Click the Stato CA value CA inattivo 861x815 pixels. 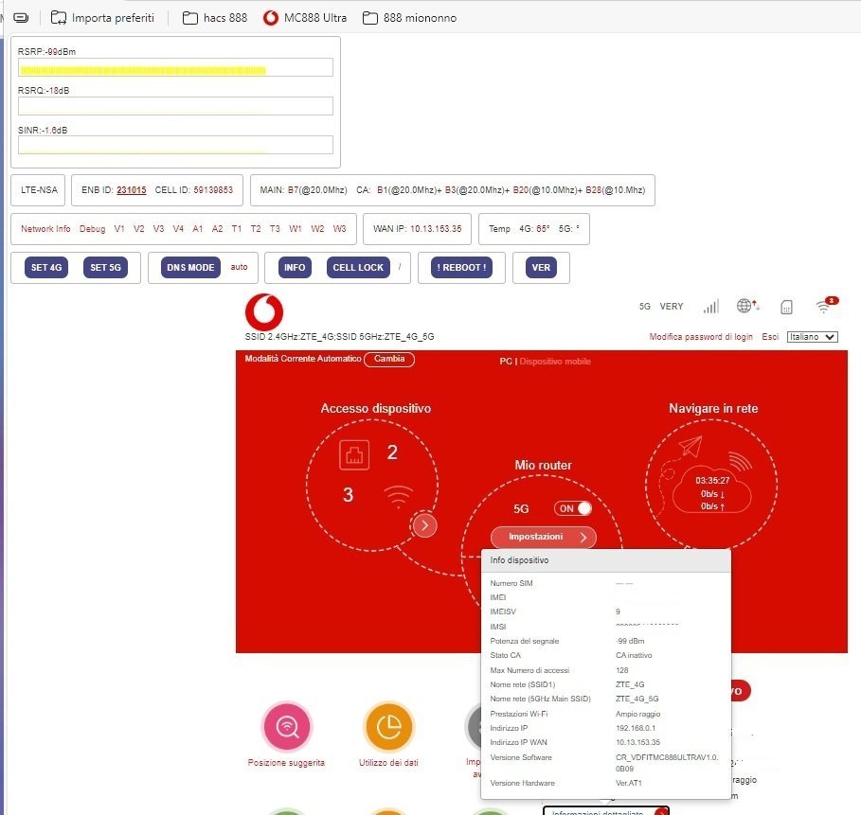634,655
